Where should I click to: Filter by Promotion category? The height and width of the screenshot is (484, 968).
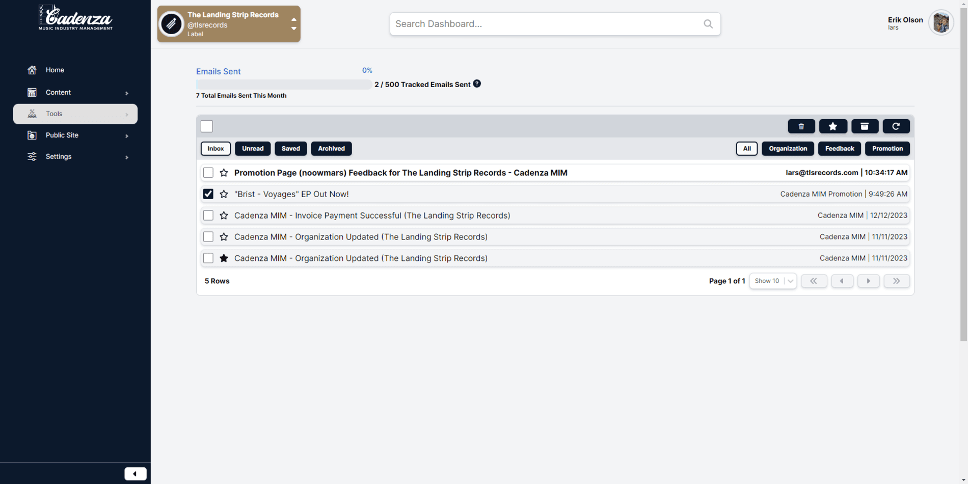point(888,149)
